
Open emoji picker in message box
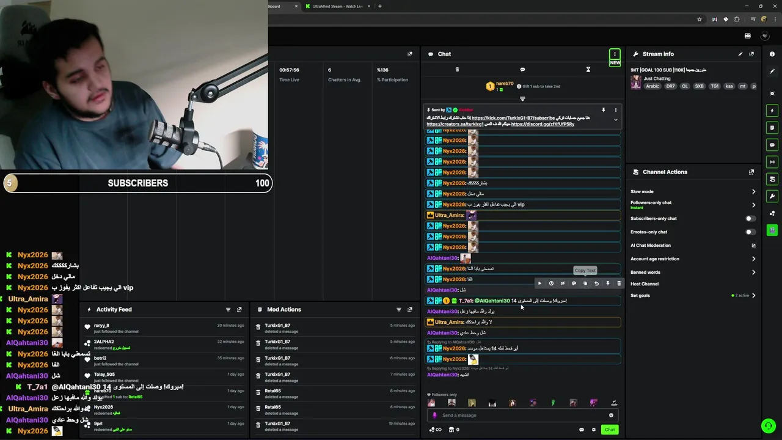[611, 416]
